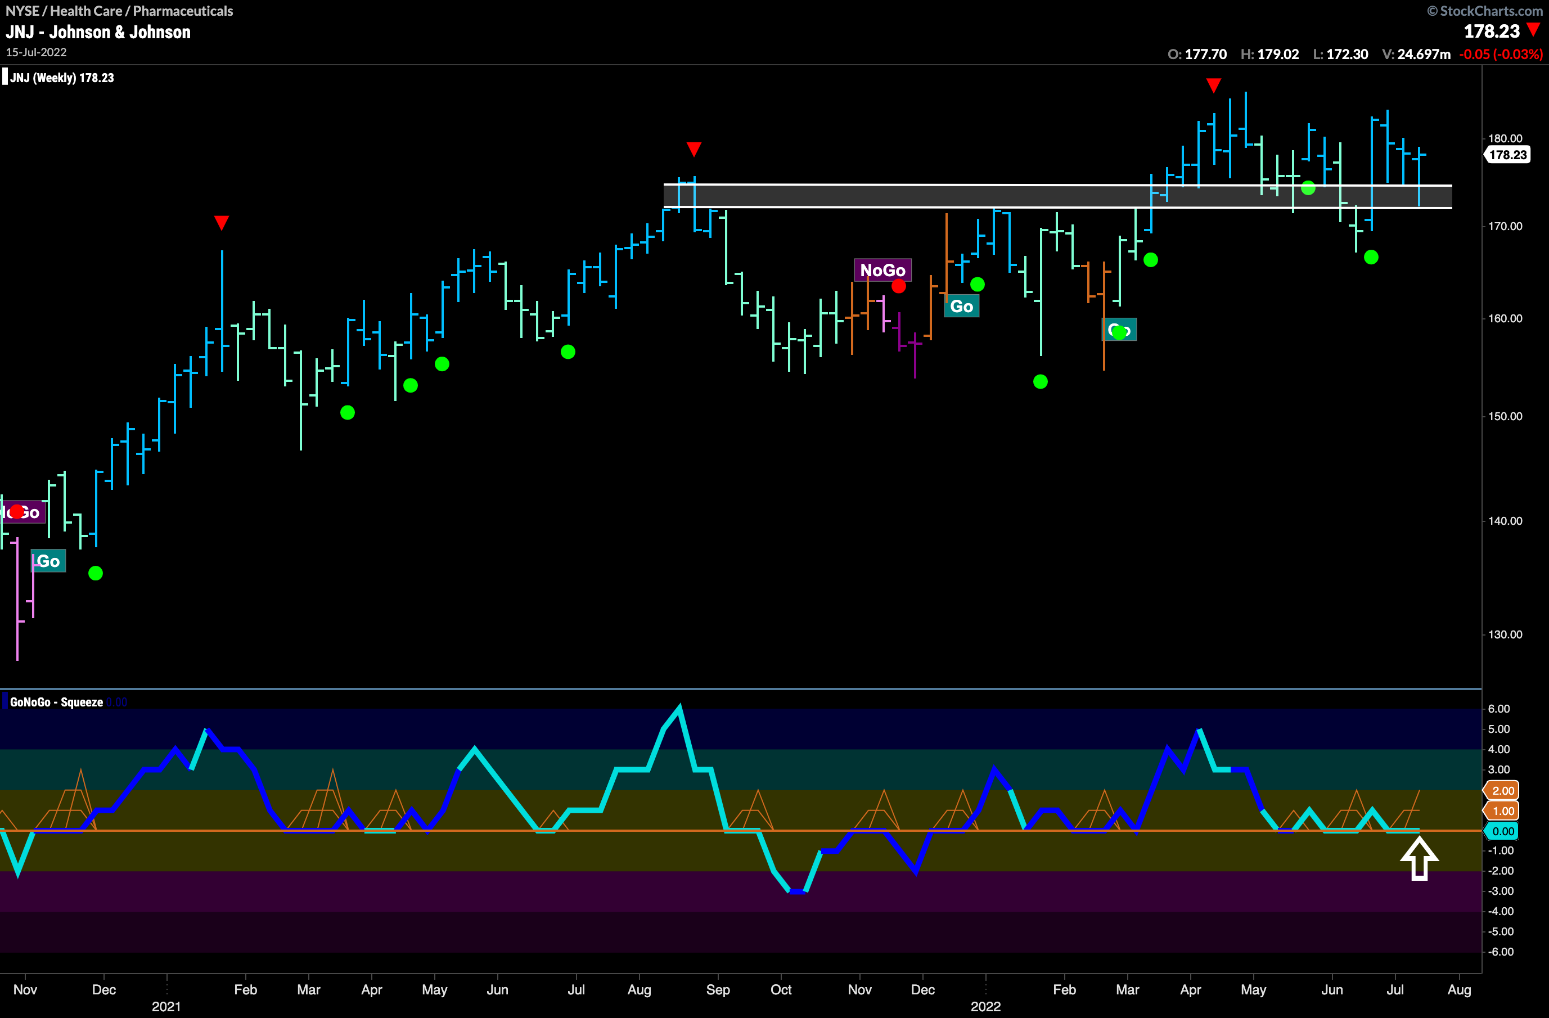Click the orange 1.00 squeeze value tag
The image size is (1549, 1018).
pyautogui.click(x=1502, y=810)
